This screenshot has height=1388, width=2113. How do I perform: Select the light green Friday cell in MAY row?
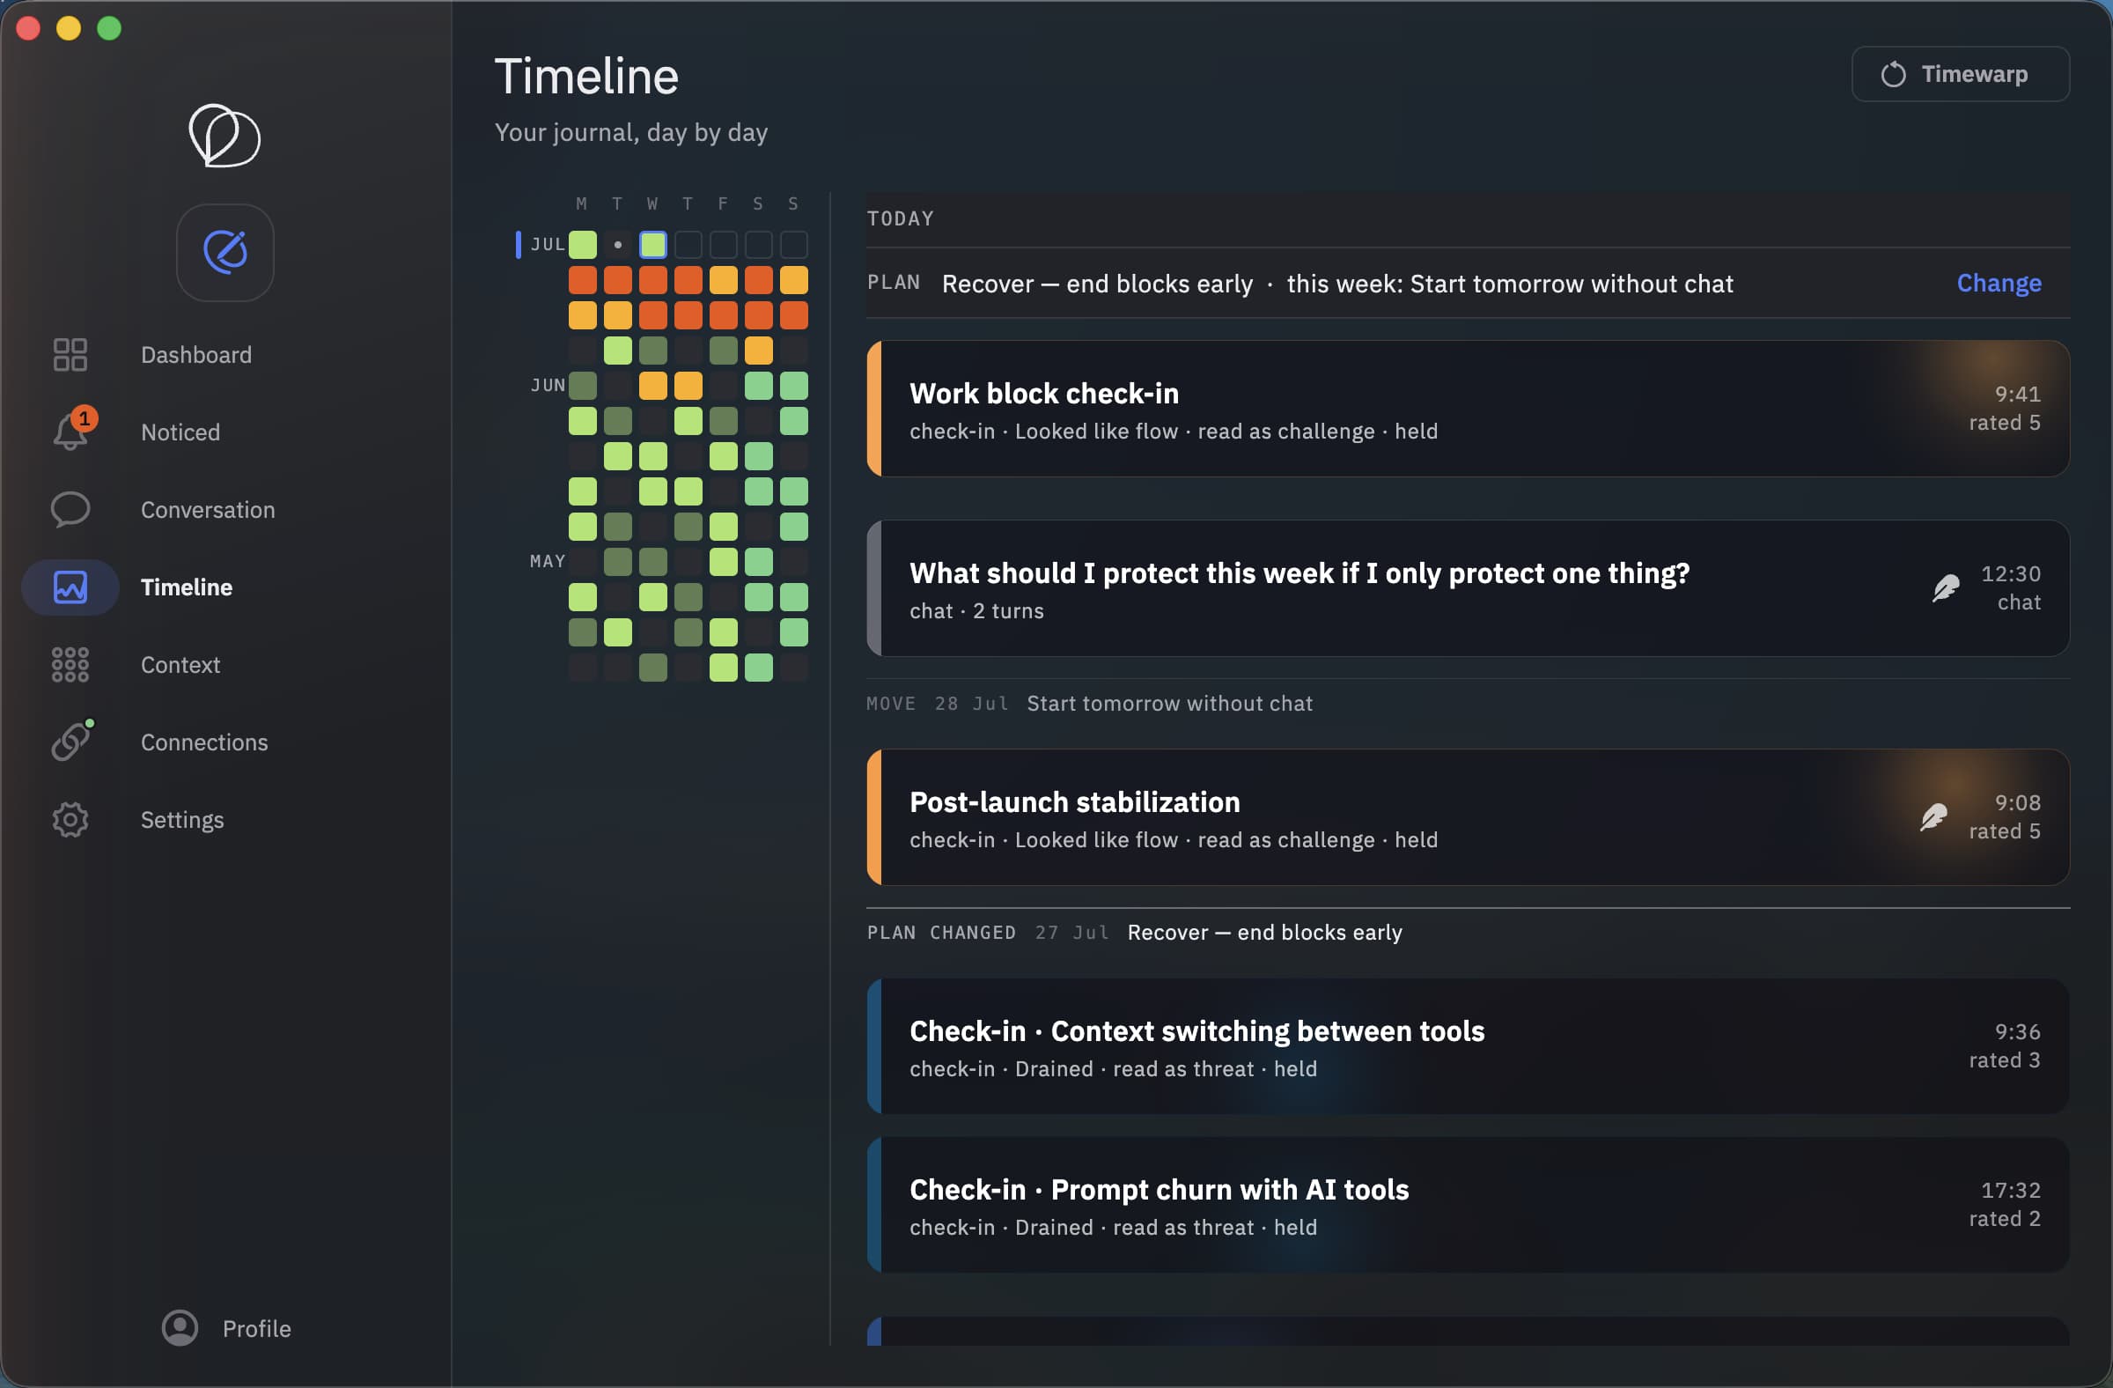723,561
